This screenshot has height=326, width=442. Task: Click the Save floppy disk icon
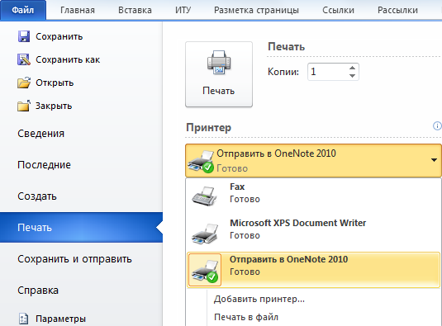(x=24, y=36)
